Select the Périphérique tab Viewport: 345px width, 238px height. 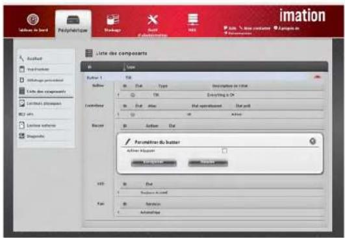pyautogui.click(x=73, y=24)
